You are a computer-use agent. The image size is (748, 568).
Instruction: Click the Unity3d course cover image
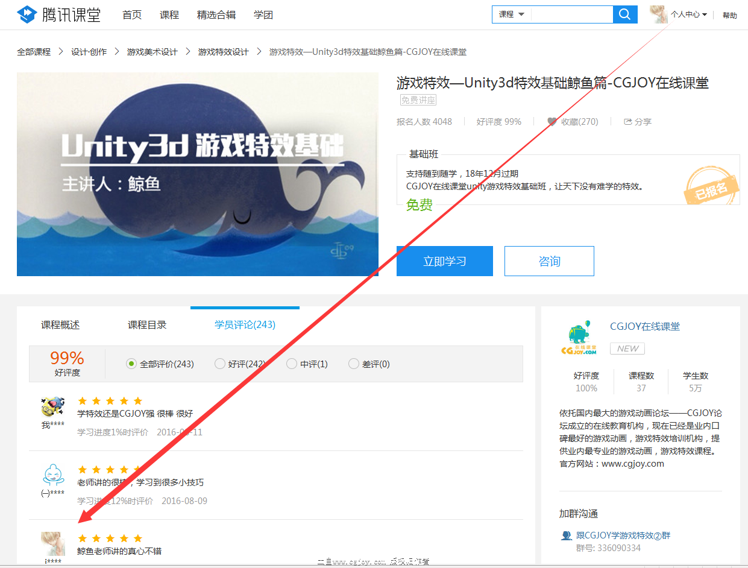[197, 174]
